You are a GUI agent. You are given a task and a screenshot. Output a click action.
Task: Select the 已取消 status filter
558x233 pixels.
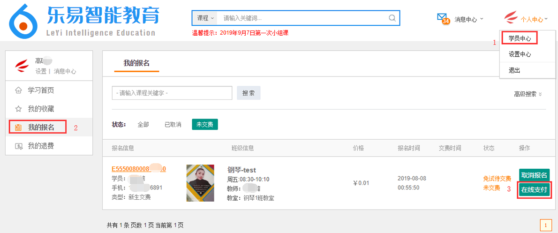coord(173,124)
